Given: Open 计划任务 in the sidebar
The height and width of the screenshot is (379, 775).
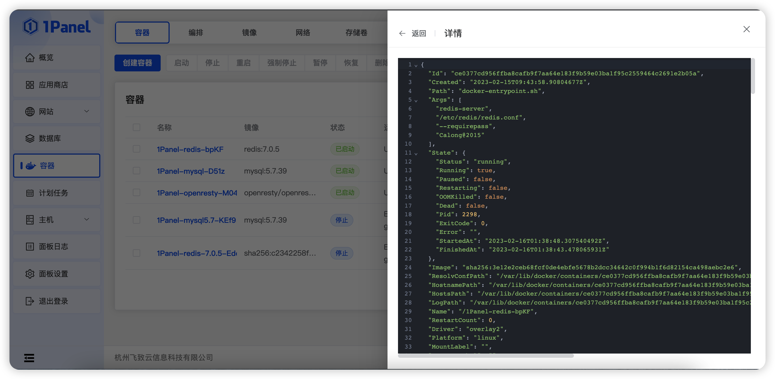Looking at the screenshot, I should [x=56, y=193].
